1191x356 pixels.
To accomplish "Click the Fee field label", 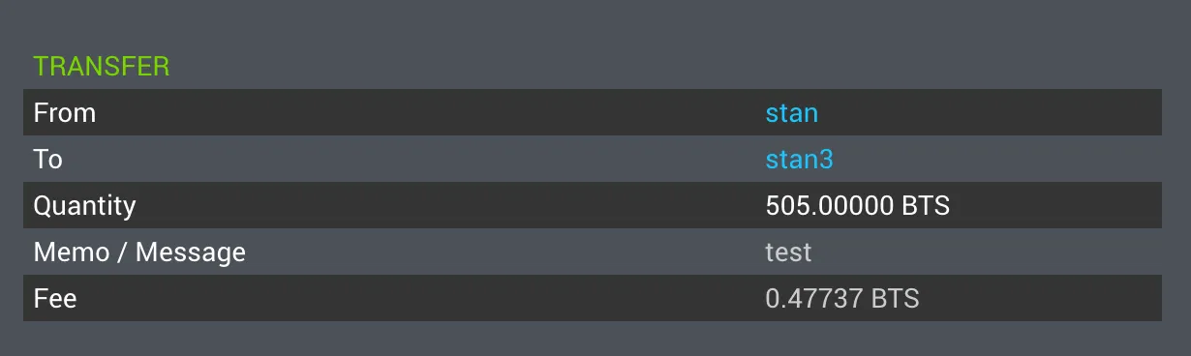I will pyautogui.click(x=55, y=299).
